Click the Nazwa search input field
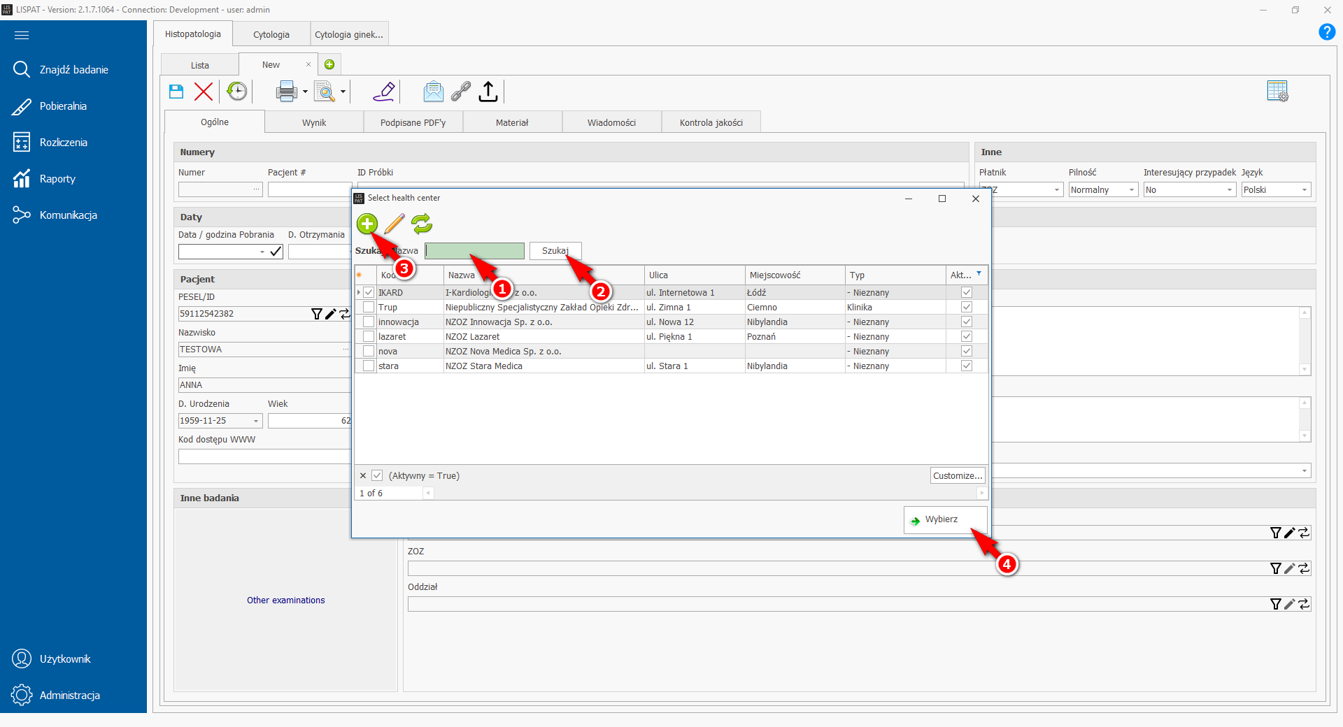Viewport: 1343px width, 727px height. 474,251
